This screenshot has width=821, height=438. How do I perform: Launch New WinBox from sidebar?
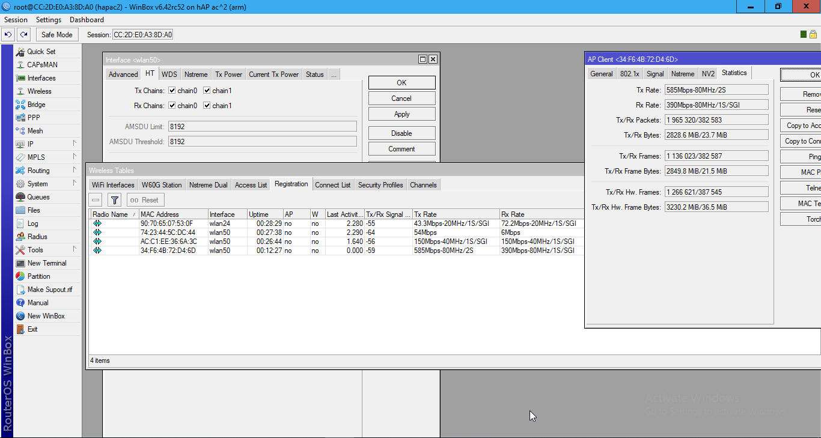(x=46, y=316)
